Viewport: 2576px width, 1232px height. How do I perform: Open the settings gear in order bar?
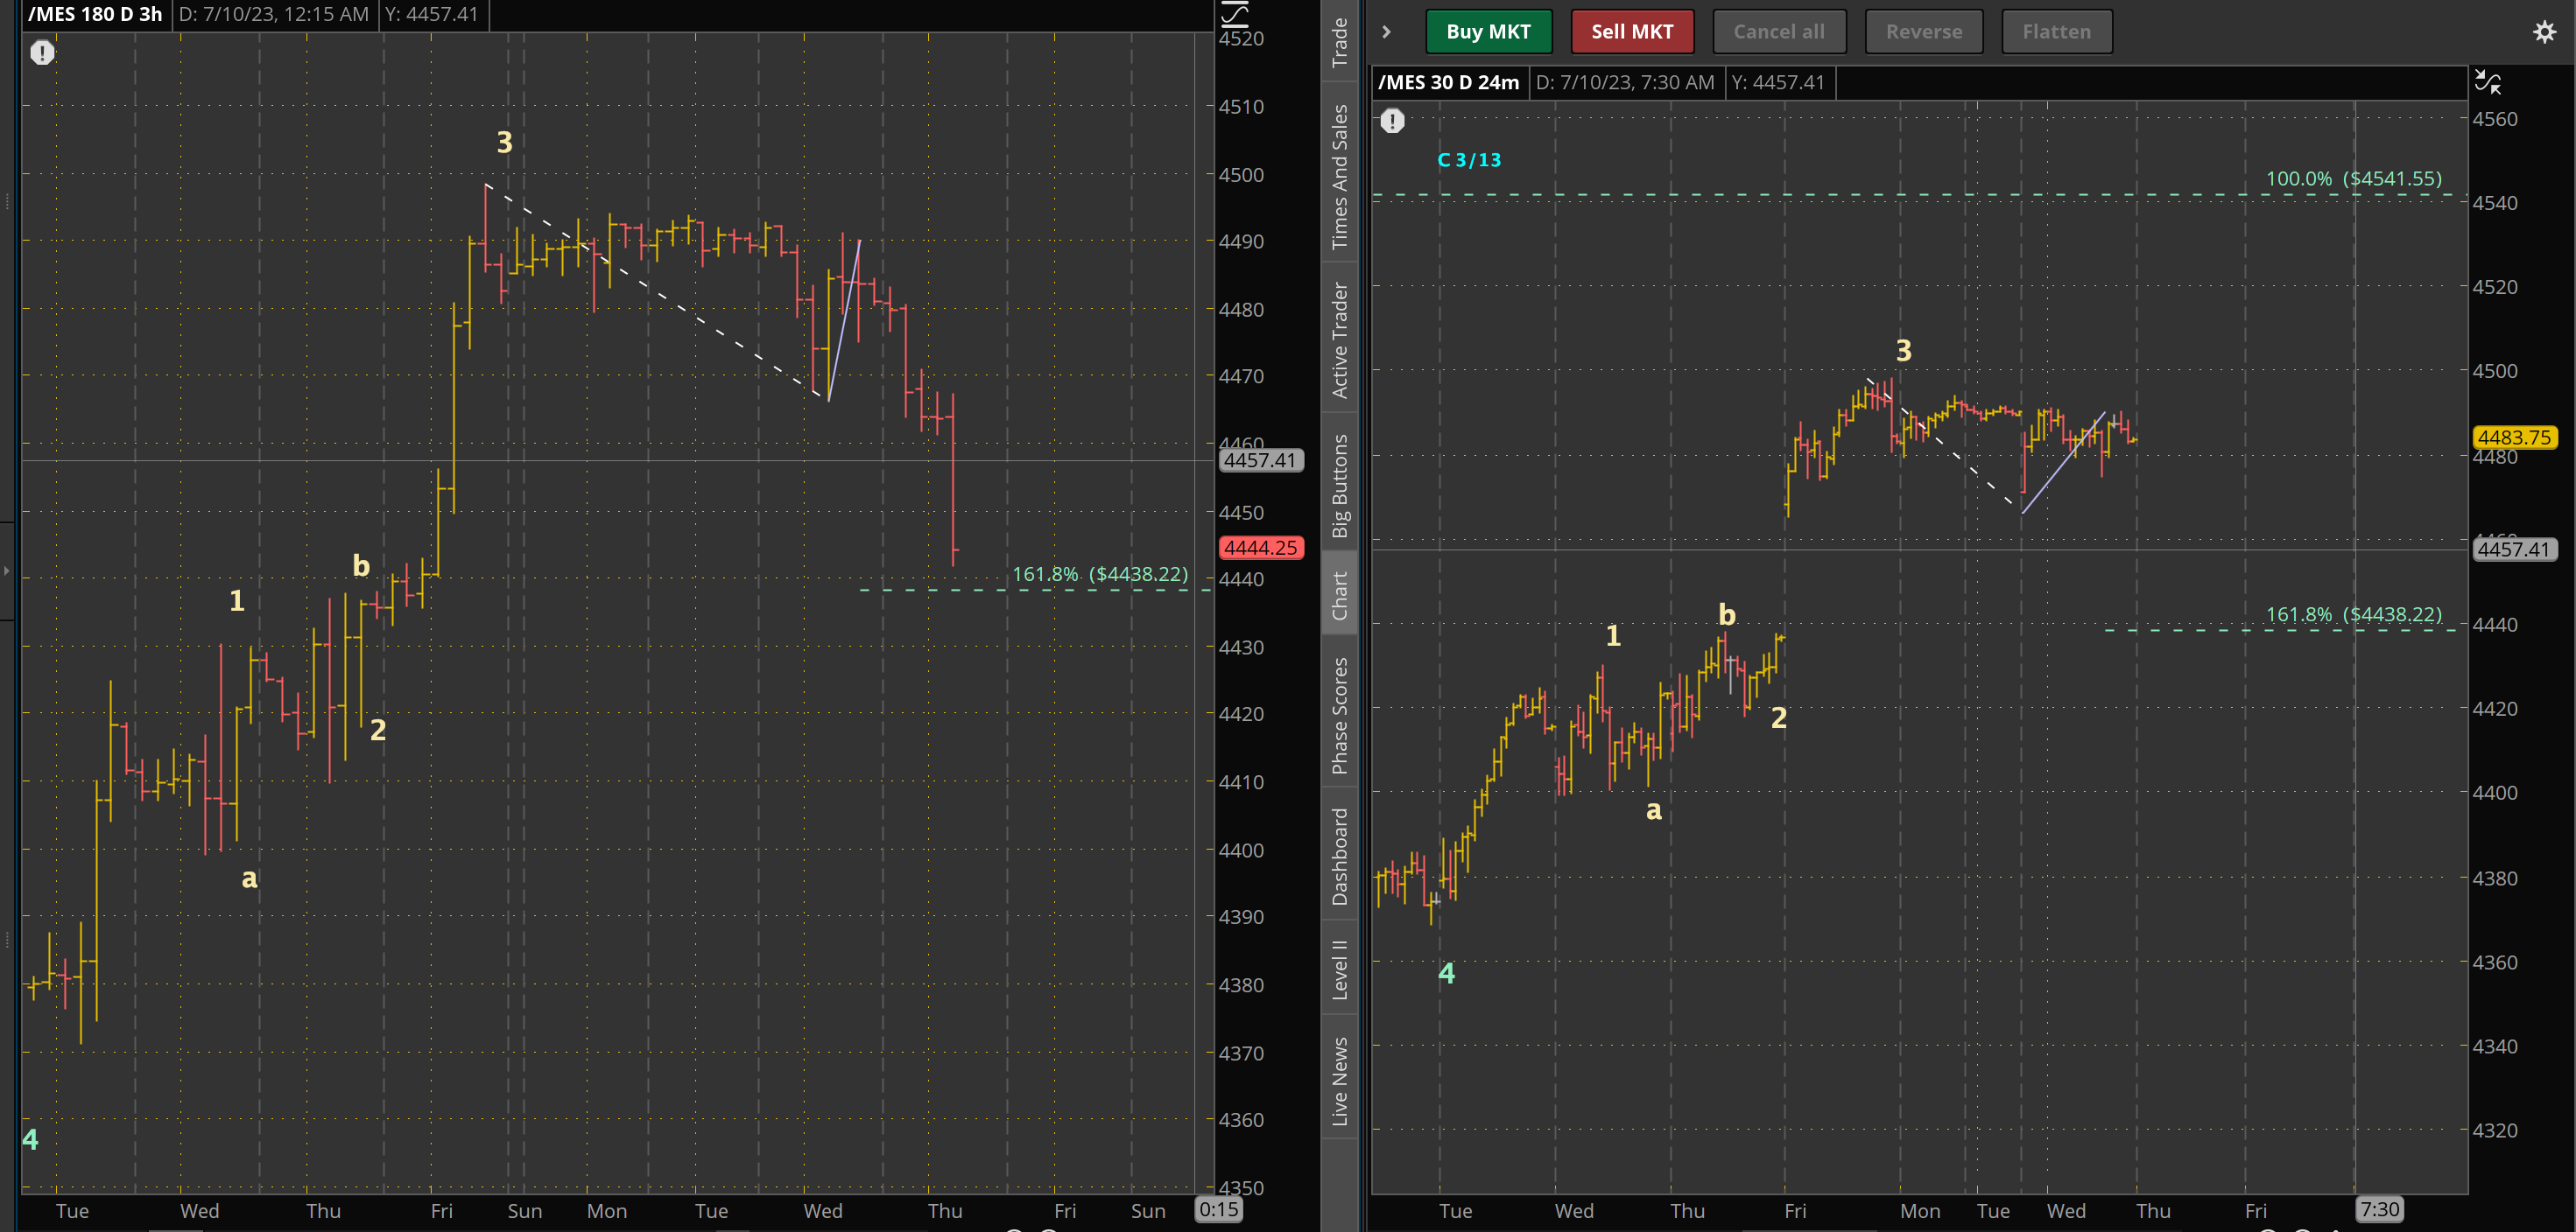click(x=2544, y=32)
